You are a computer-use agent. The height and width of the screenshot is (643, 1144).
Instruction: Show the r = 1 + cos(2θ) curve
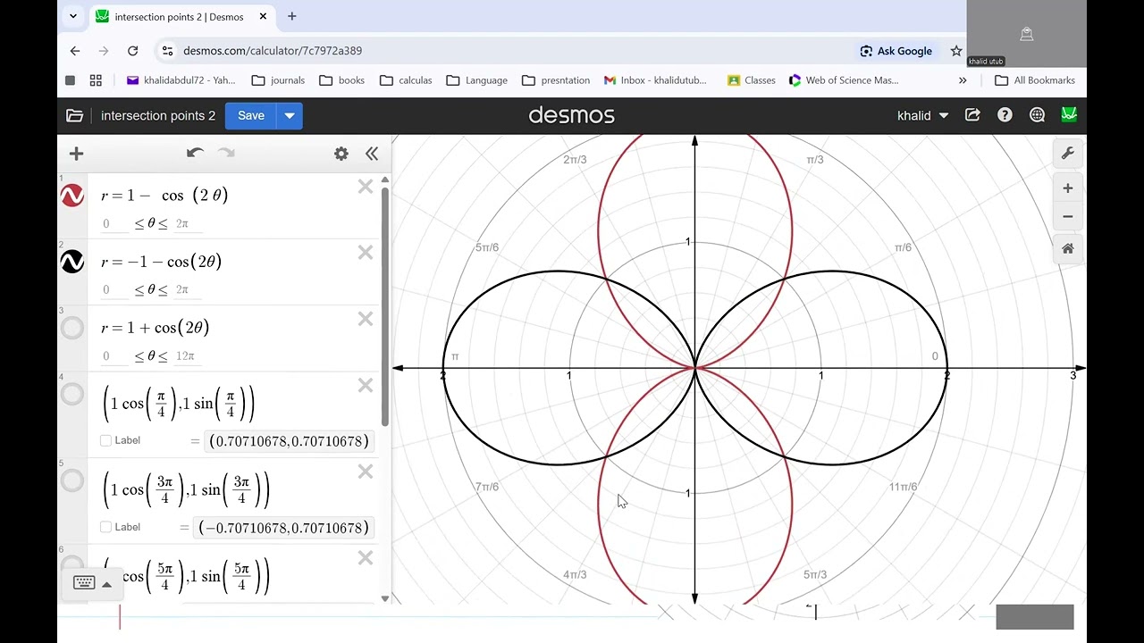(72, 328)
